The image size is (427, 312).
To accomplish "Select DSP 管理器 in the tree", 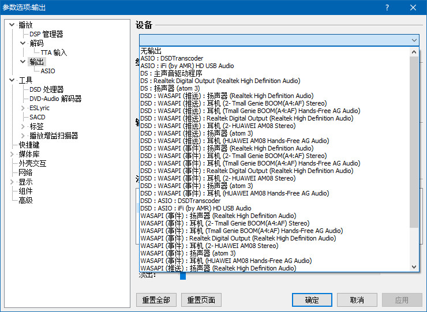I will click(x=46, y=34).
